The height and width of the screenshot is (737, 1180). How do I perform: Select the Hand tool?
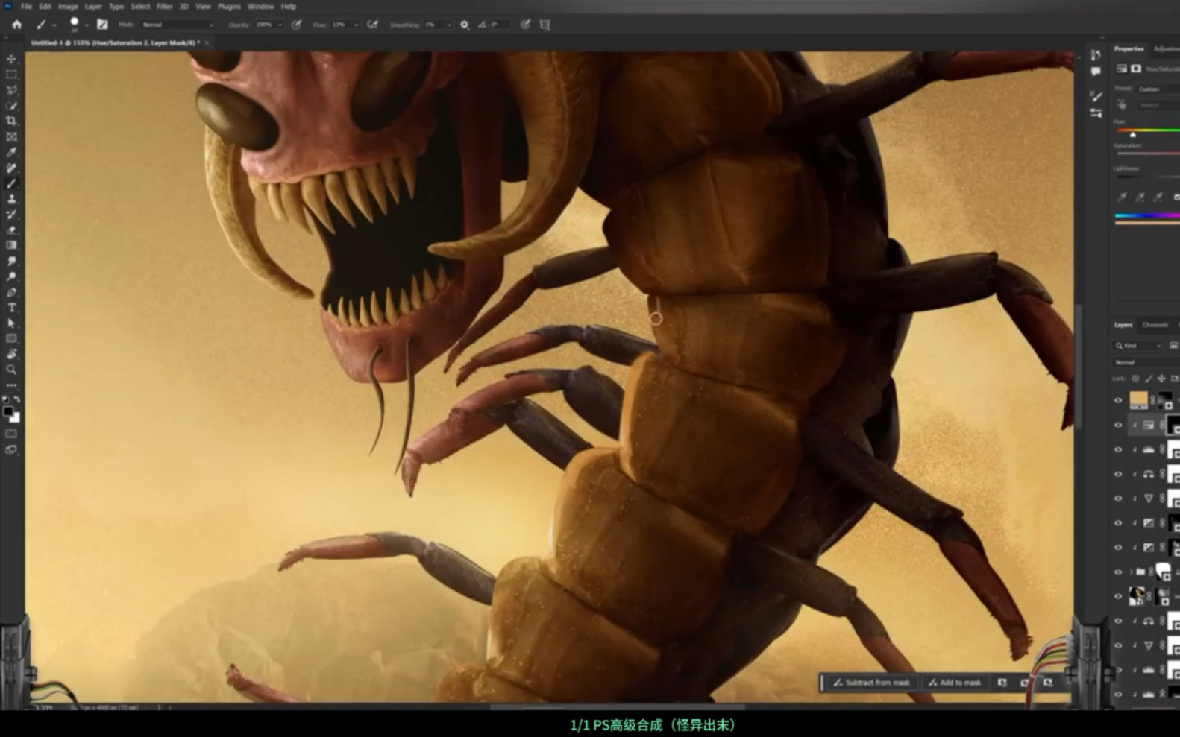[11, 354]
